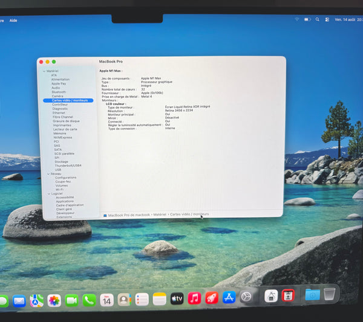Click the white house-symbol app icon in Dock
The width and height of the screenshot is (363, 322).
[x=271, y=296]
